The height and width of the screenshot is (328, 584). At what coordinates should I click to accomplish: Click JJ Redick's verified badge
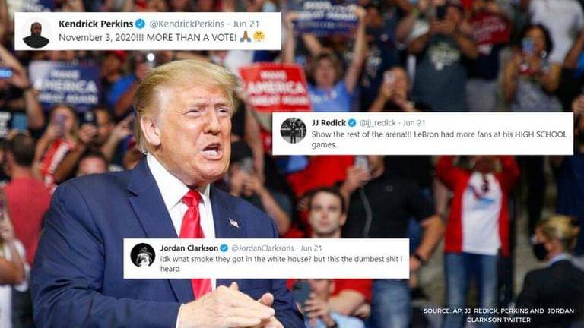(x=352, y=123)
